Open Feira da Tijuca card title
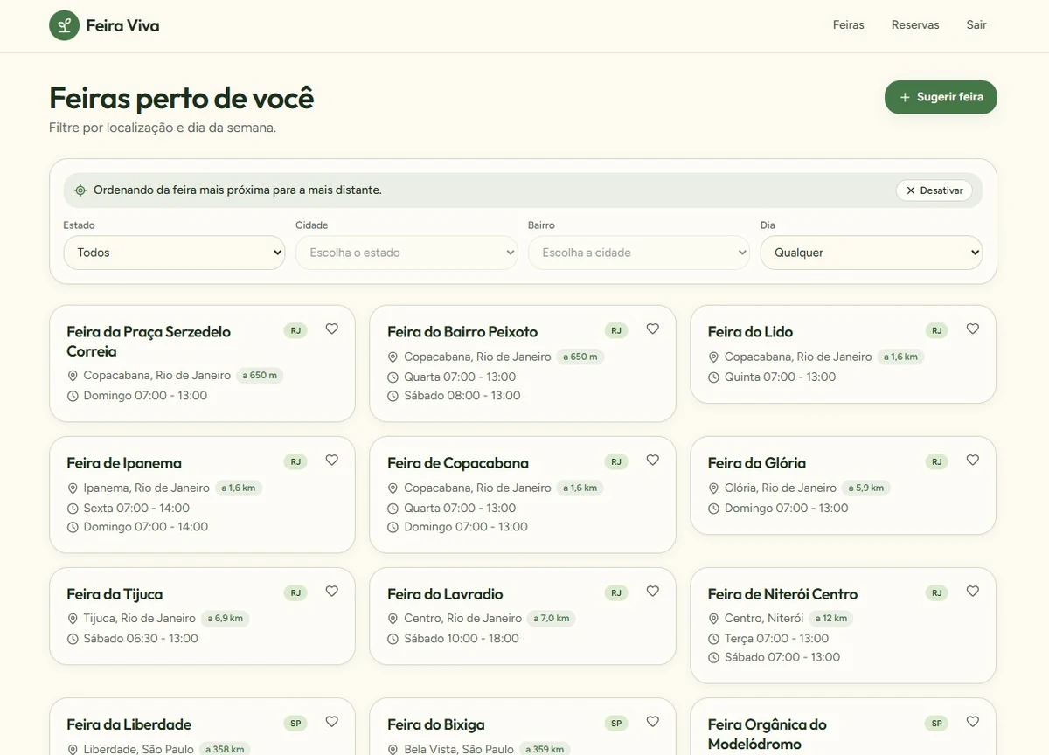Viewport: 1049px width, 755px height. [x=115, y=594]
